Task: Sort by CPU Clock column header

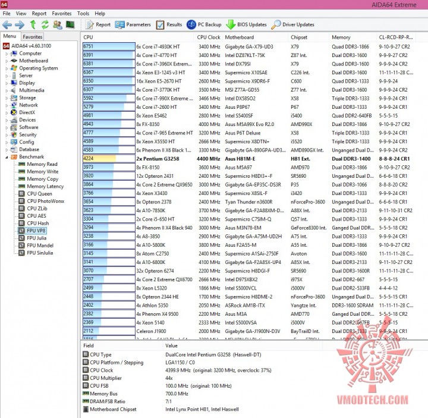Action: pos(208,37)
